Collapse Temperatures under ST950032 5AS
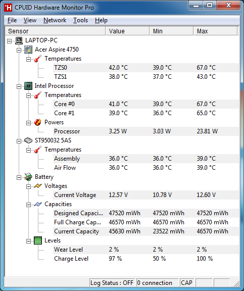244x291 pixels. (x=28, y=150)
